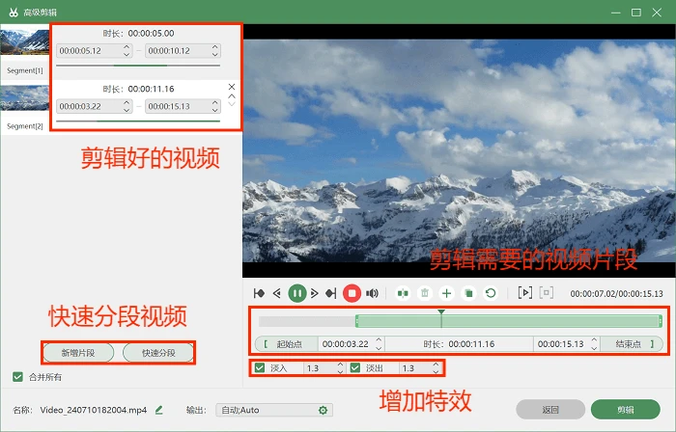Set end point with 结束点 button

pos(632,344)
